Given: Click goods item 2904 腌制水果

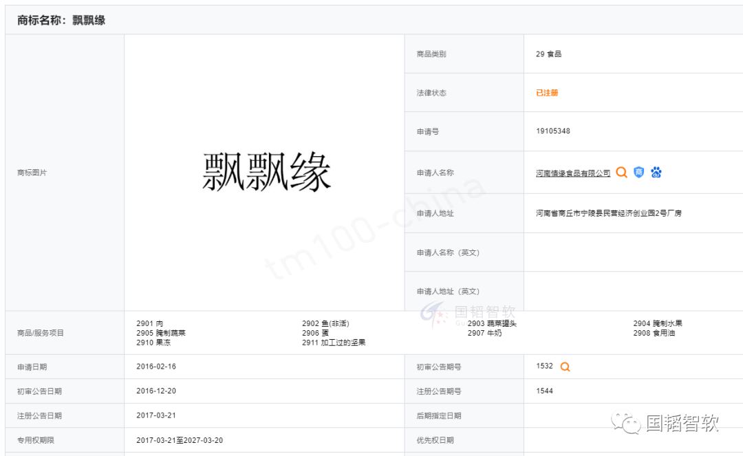Looking at the screenshot, I should tap(658, 323).
